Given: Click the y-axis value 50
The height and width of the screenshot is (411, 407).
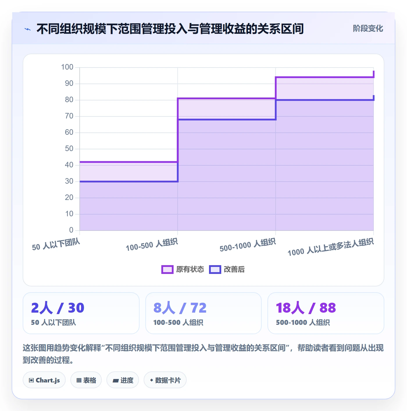Looking at the screenshot, I should pyautogui.click(x=69, y=149).
